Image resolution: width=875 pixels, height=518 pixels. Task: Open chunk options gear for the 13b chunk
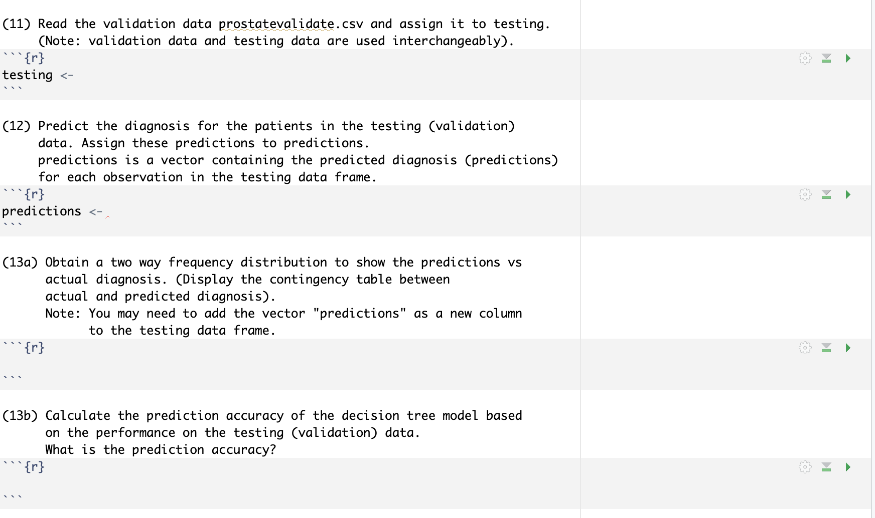click(x=805, y=467)
